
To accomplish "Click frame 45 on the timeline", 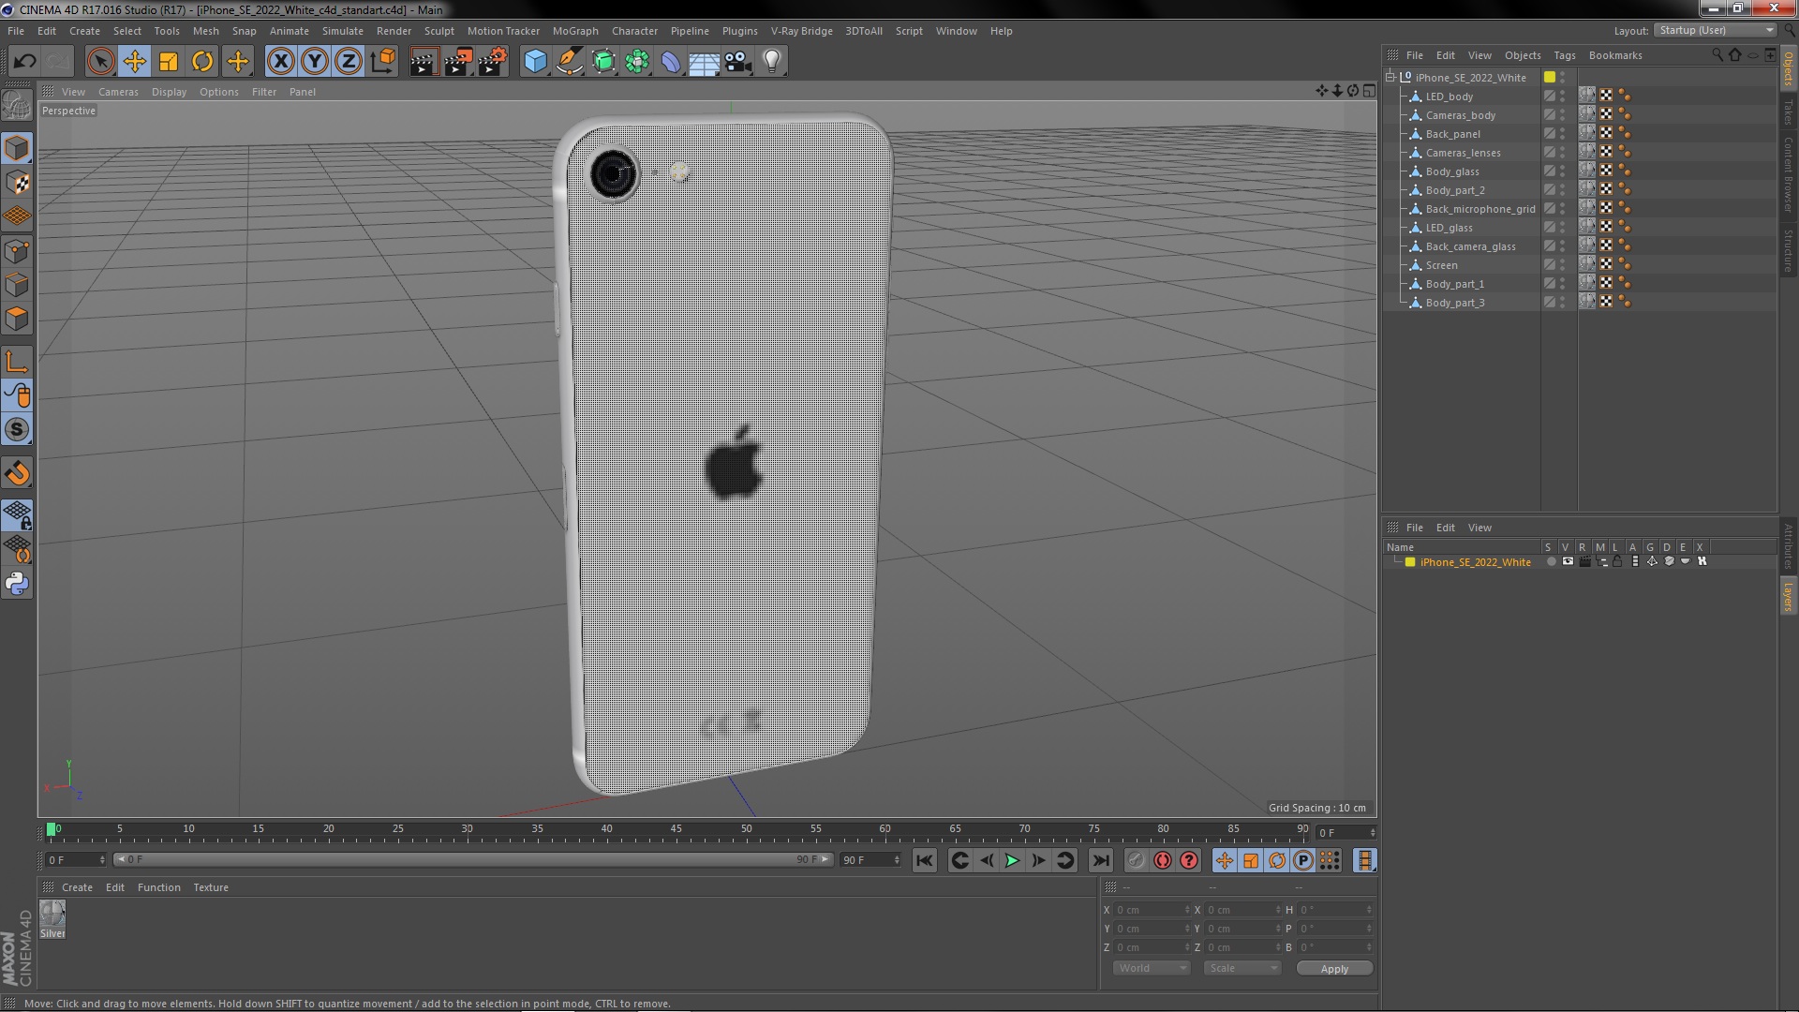I will click(x=676, y=830).
